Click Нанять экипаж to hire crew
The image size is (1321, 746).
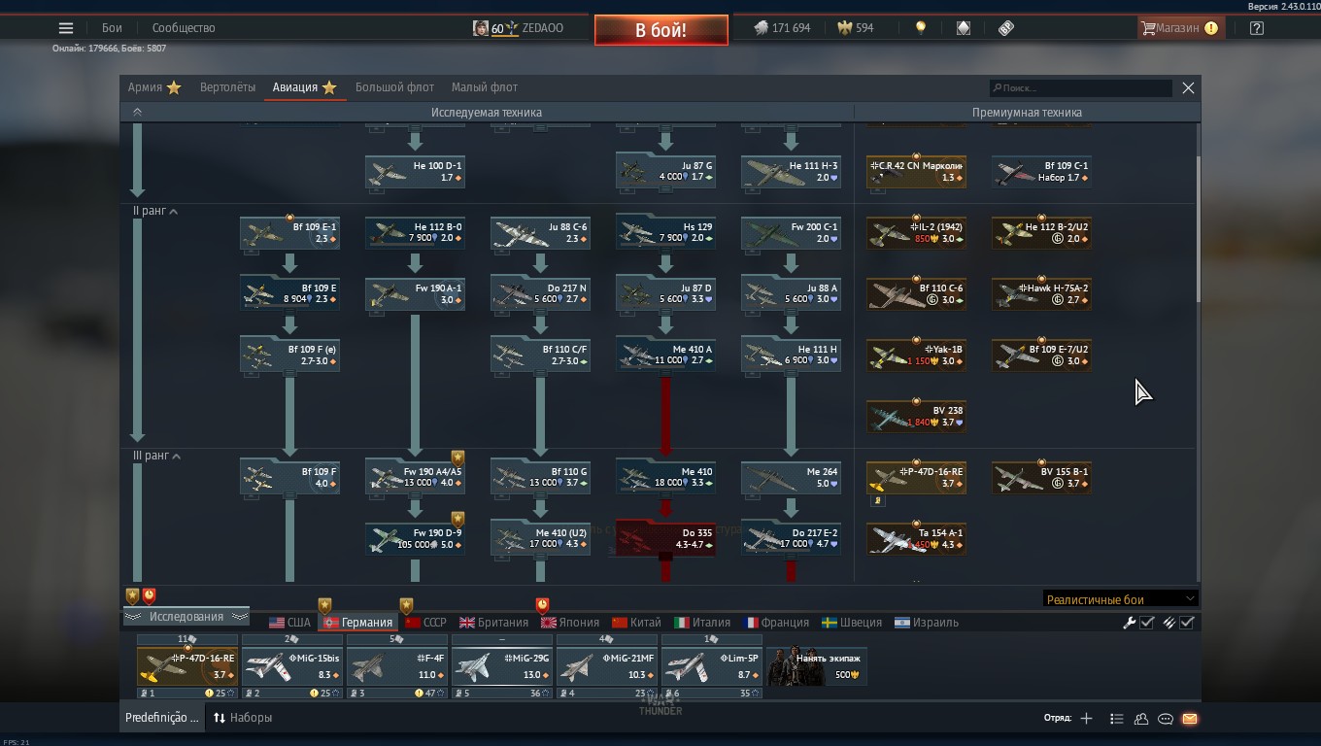(817, 666)
